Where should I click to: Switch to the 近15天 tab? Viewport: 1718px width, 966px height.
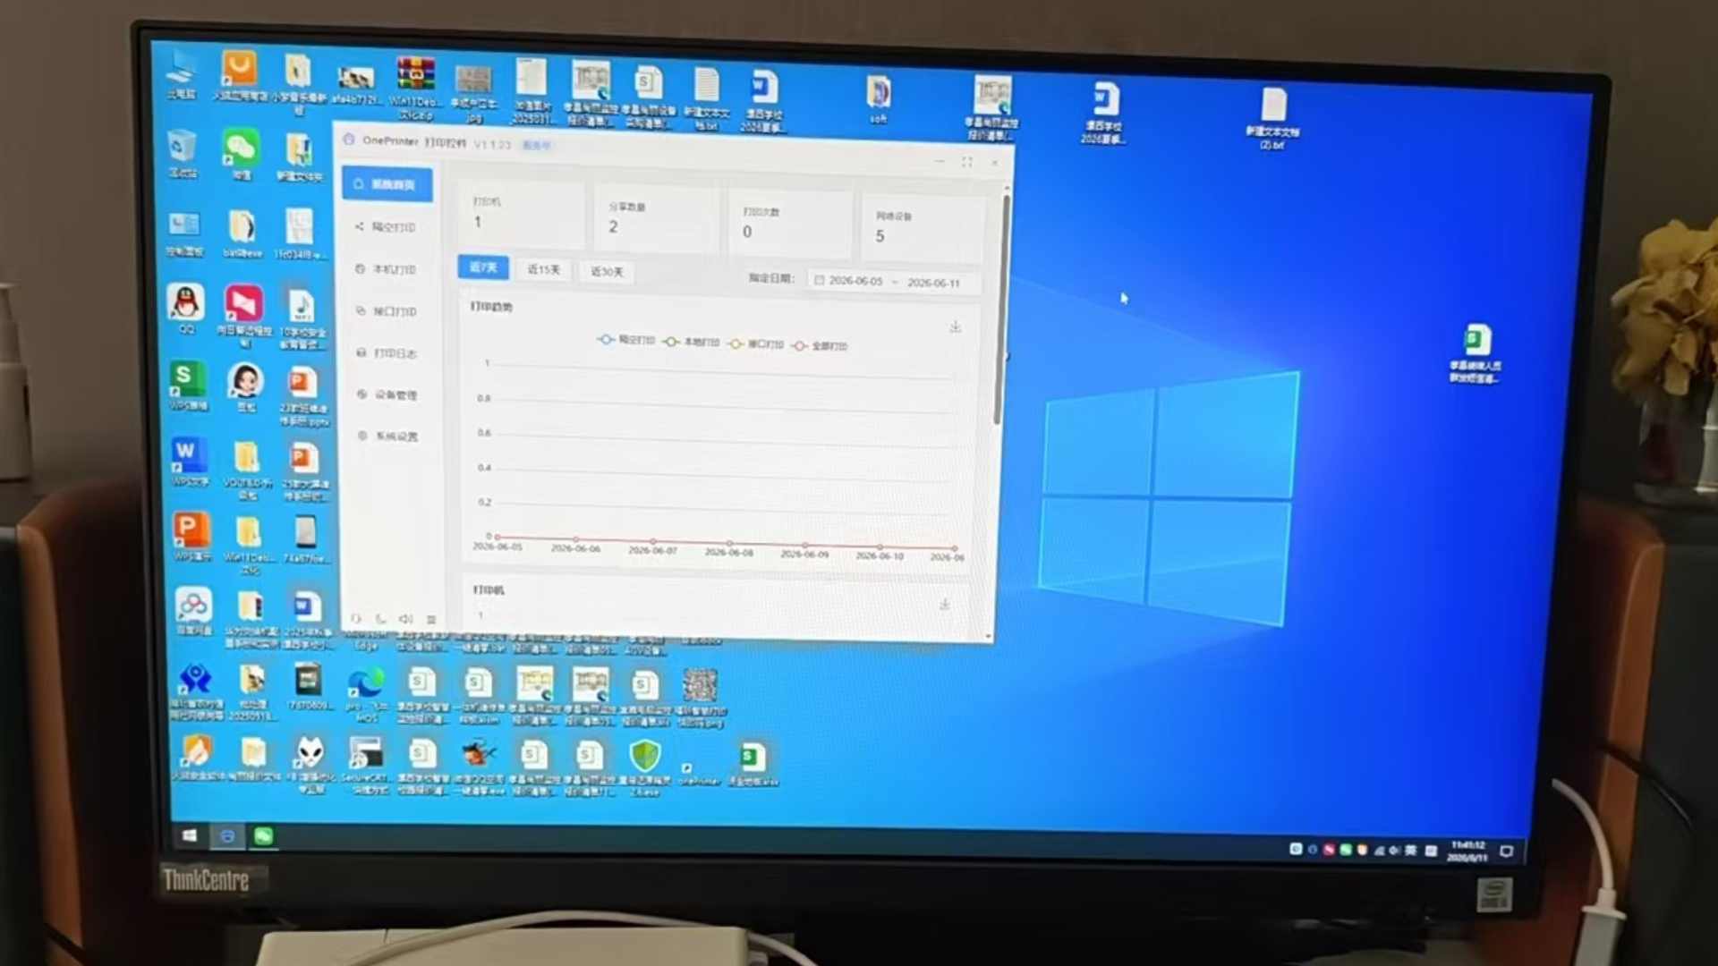[x=543, y=269]
